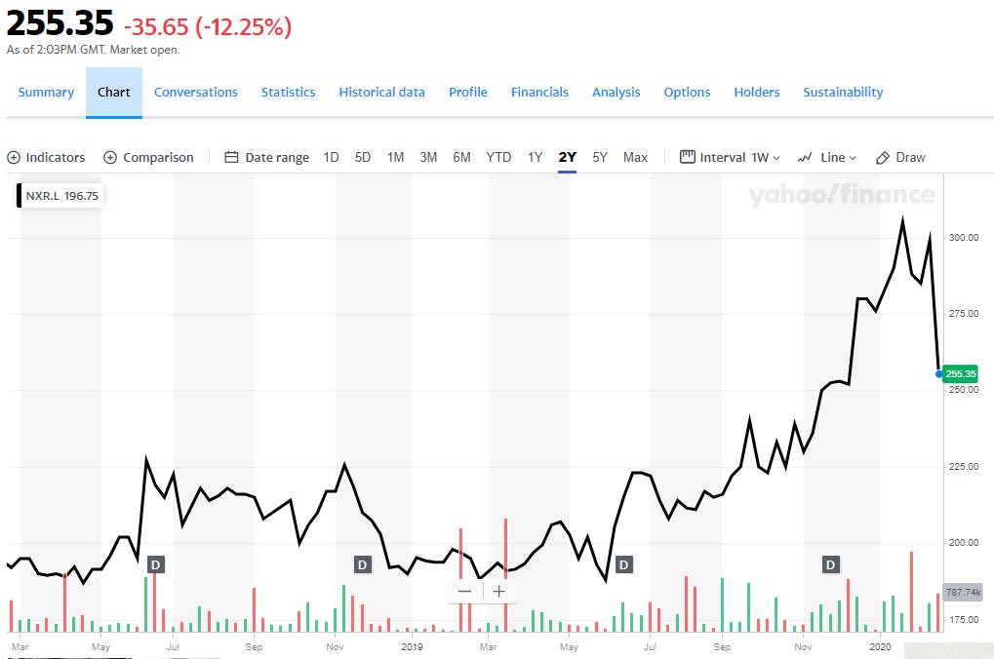This screenshot has width=994, height=659.
Task: Open the Conversations tab
Action: tap(196, 92)
